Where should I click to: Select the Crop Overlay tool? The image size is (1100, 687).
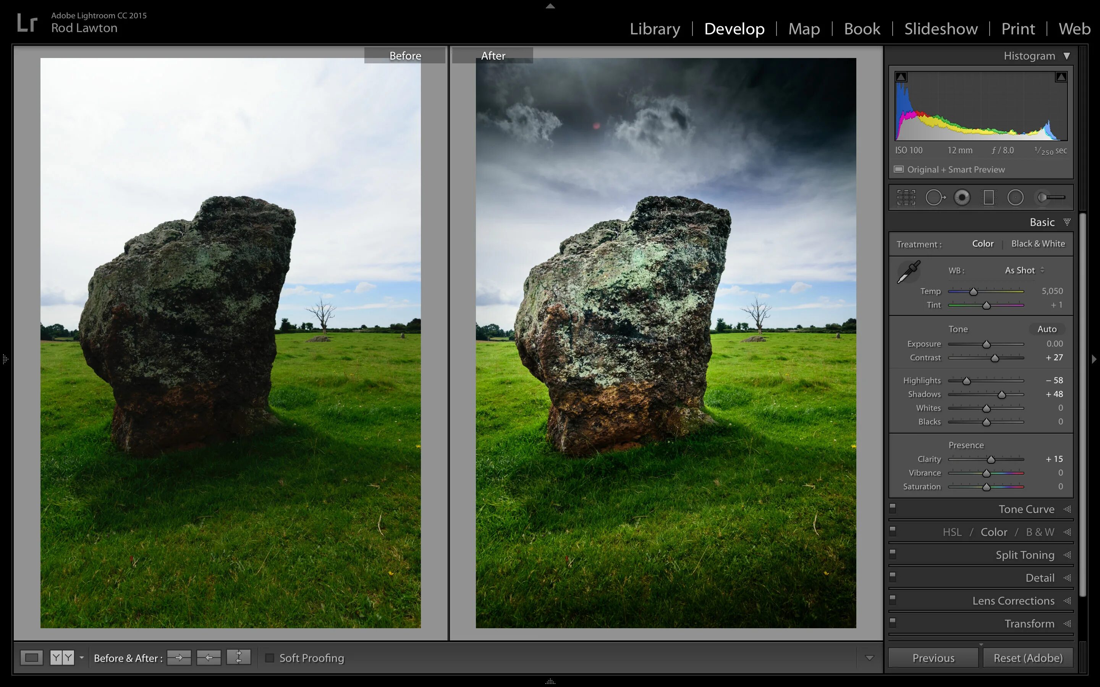point(906,197)
